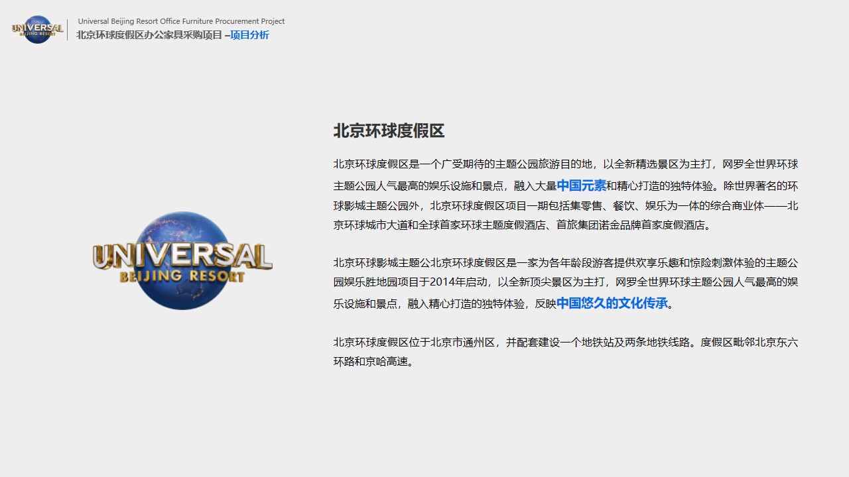Click the header subtitle 北京环球度假区办公家具采购项目
This screenshot has height=477, width=849.
click(149, 35)
